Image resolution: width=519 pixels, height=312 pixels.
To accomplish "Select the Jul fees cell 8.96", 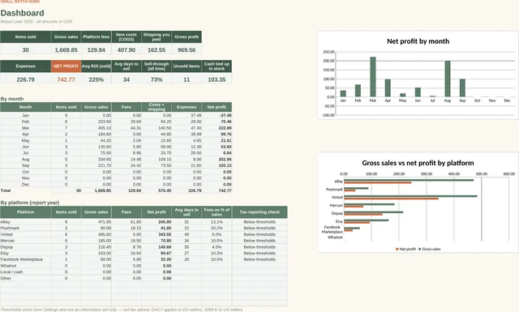I will (127, 153).
